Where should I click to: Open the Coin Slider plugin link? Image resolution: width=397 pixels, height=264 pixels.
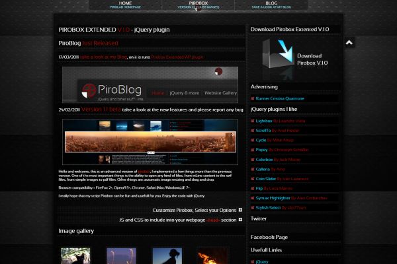pyautogui.click(x=265, y=179)
